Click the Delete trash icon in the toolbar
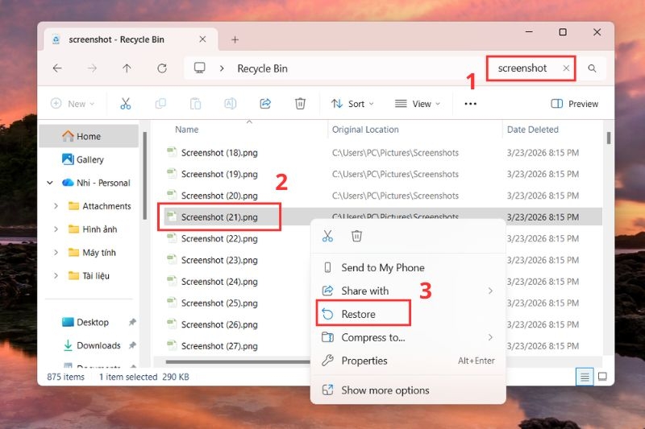645x429 pixels. (300, 104)
